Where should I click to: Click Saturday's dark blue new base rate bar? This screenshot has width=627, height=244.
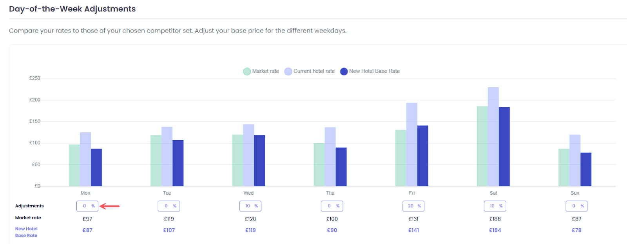click(504, 147)
